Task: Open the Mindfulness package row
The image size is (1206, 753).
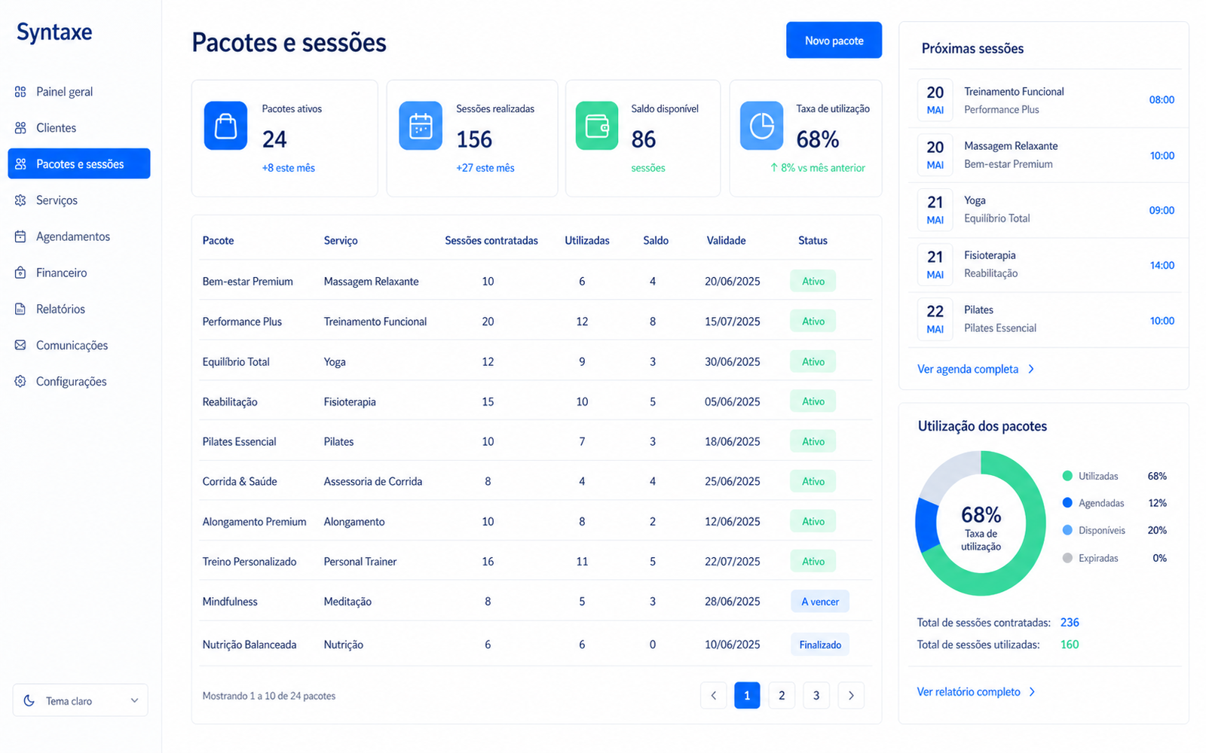Action: [x=536, y=602]
